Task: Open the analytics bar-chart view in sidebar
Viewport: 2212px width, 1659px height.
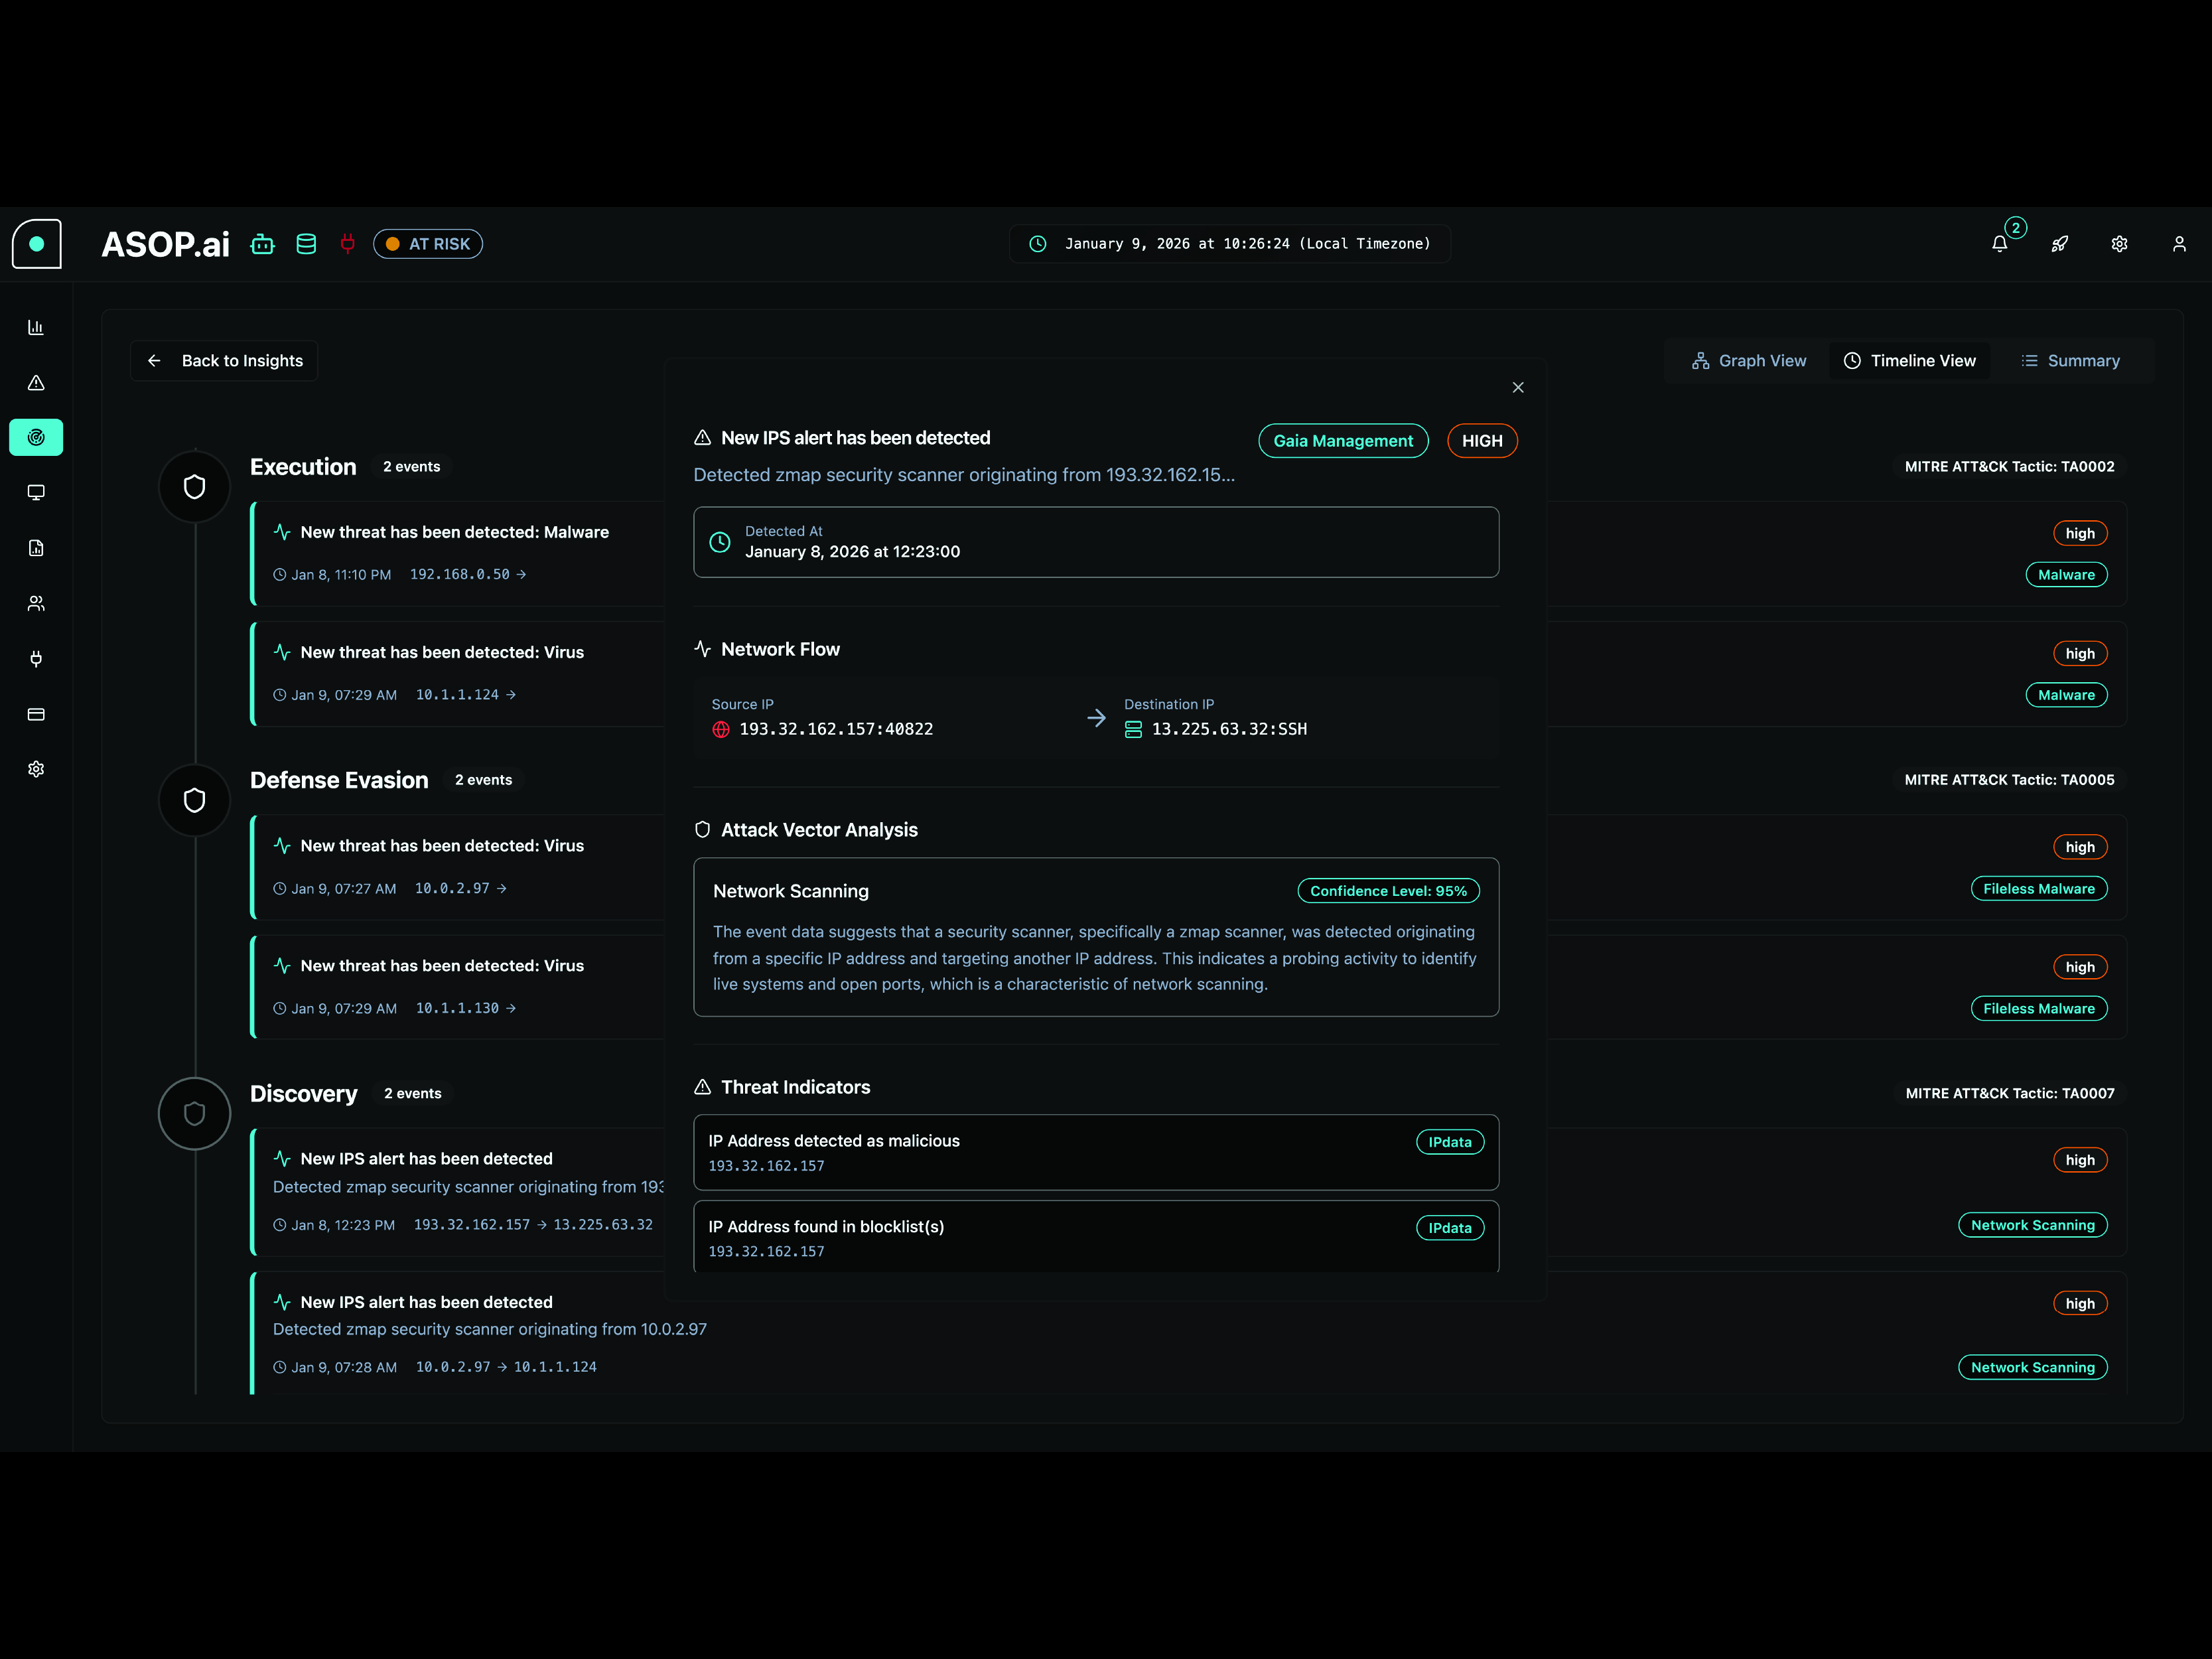Action: (x=36, y=327)
